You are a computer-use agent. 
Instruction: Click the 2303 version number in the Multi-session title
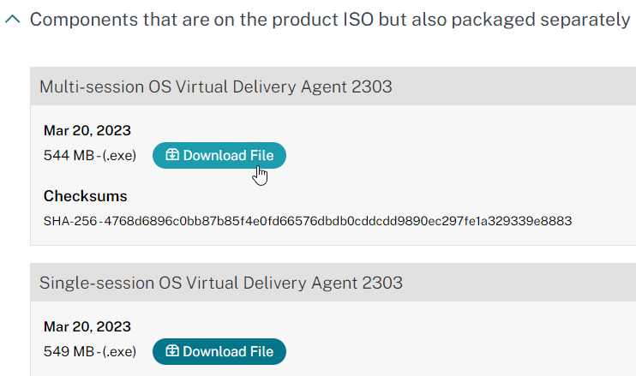tap(371, 87)
